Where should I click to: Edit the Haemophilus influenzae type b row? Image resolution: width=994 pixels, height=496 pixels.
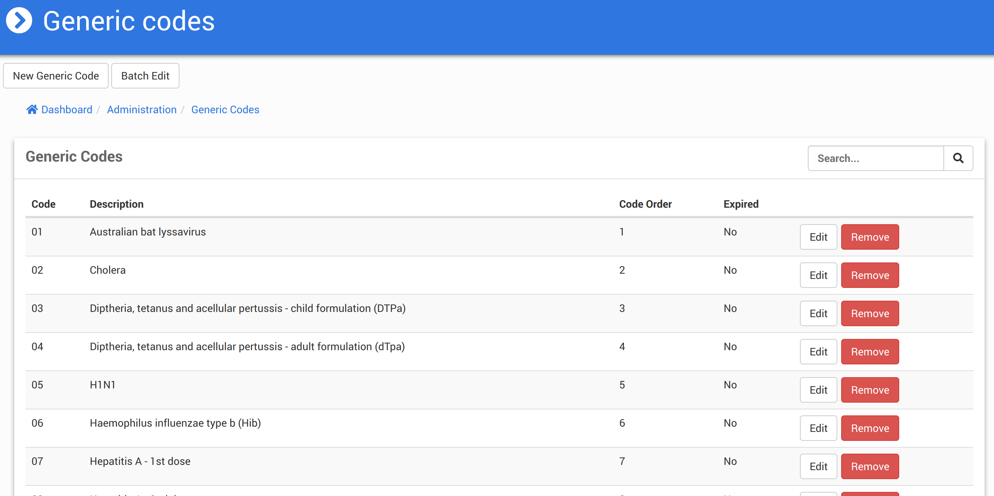click(818, 428)
